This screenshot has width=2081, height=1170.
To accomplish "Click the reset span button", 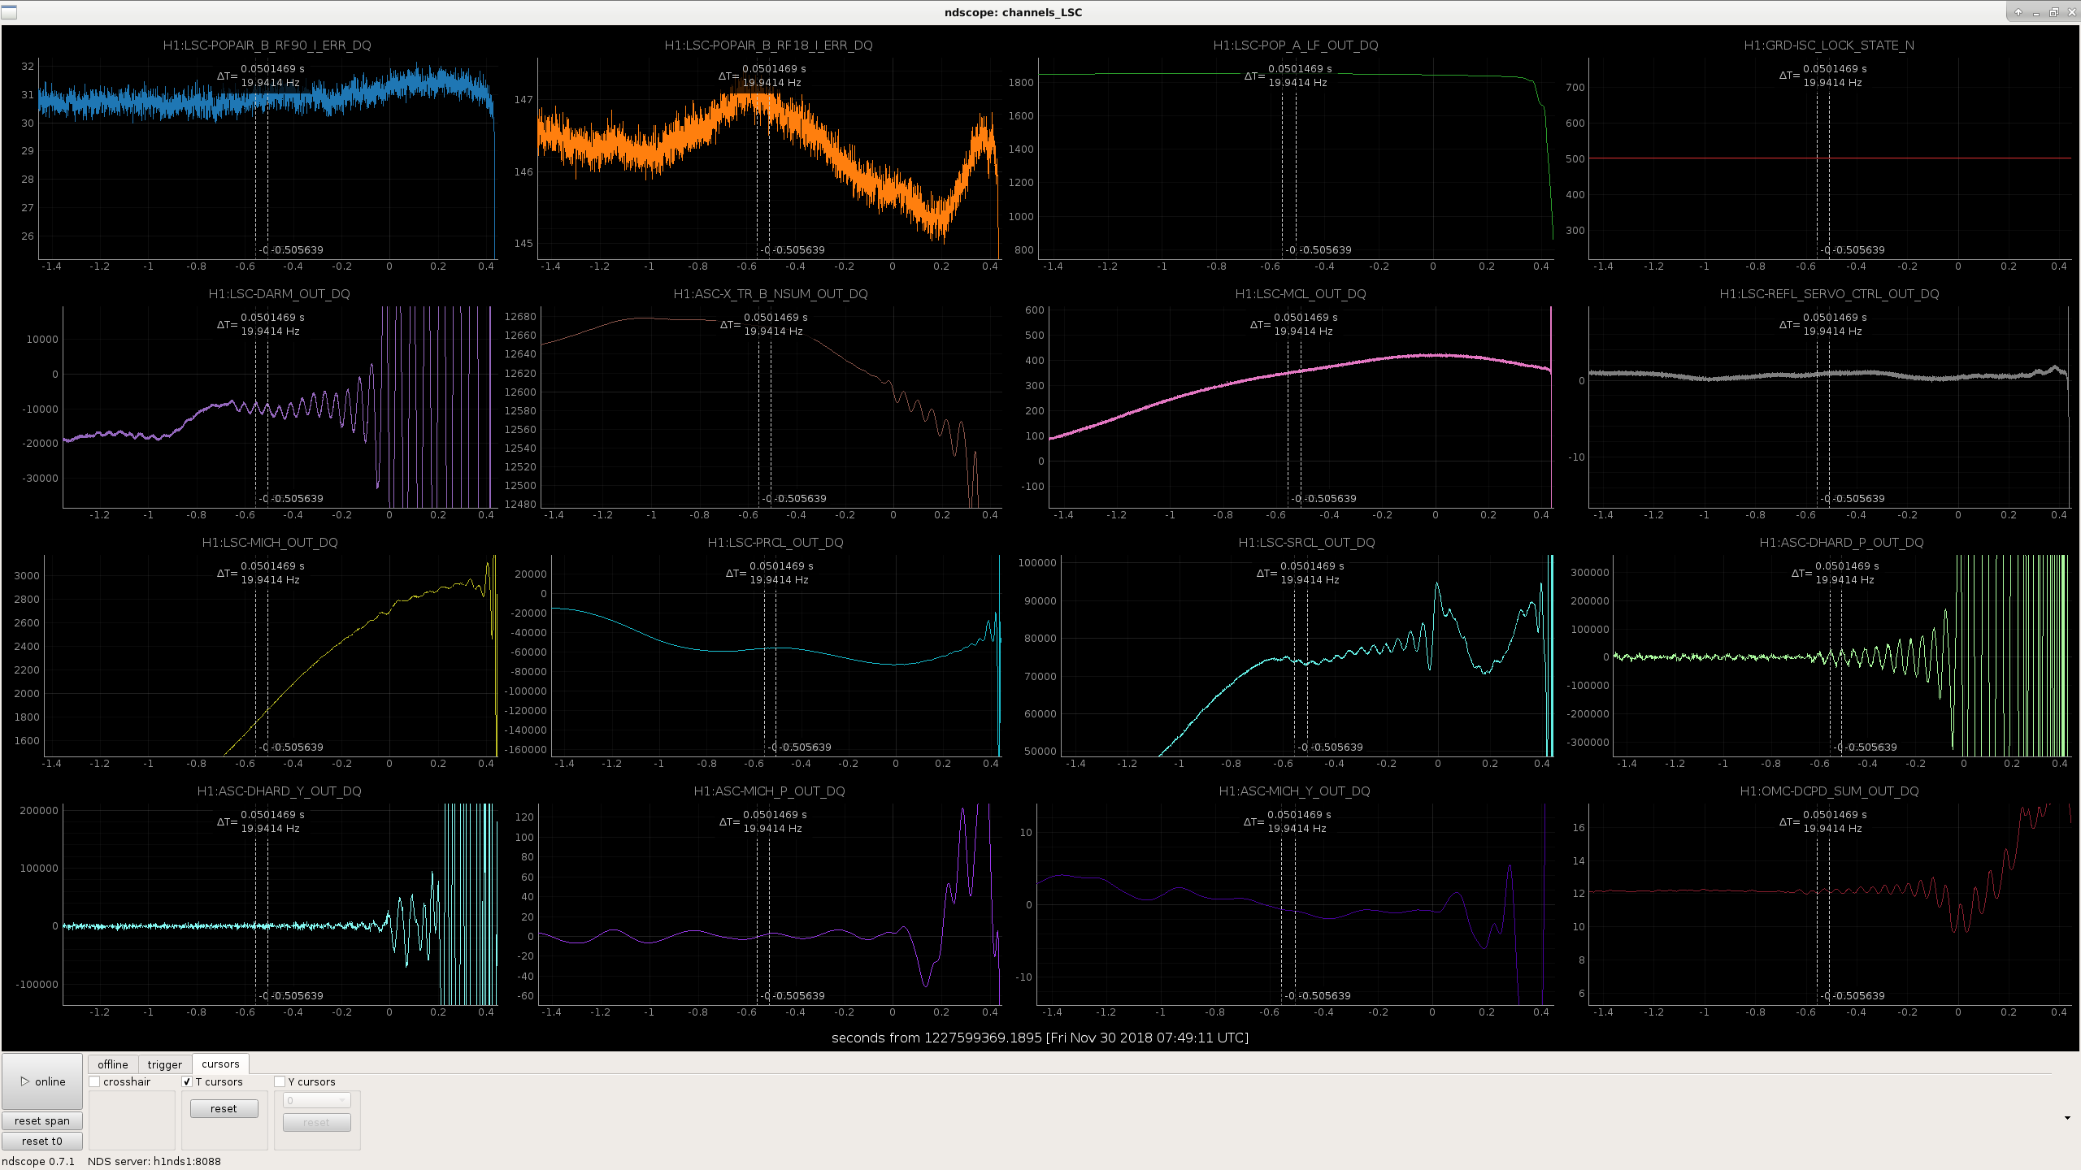I will point(42,1120).
